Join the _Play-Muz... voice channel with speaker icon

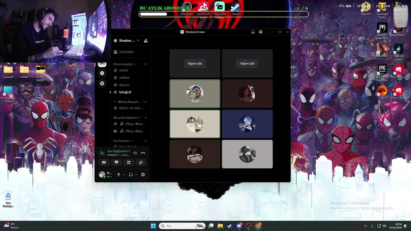point(130,131)
